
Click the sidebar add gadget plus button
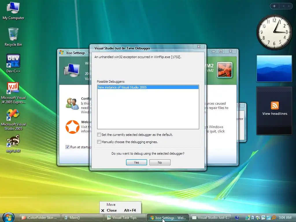point(274,6)
